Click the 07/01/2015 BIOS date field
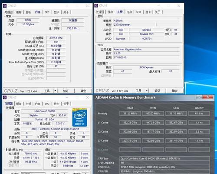 pyautogui.click(x=146, y=57)
